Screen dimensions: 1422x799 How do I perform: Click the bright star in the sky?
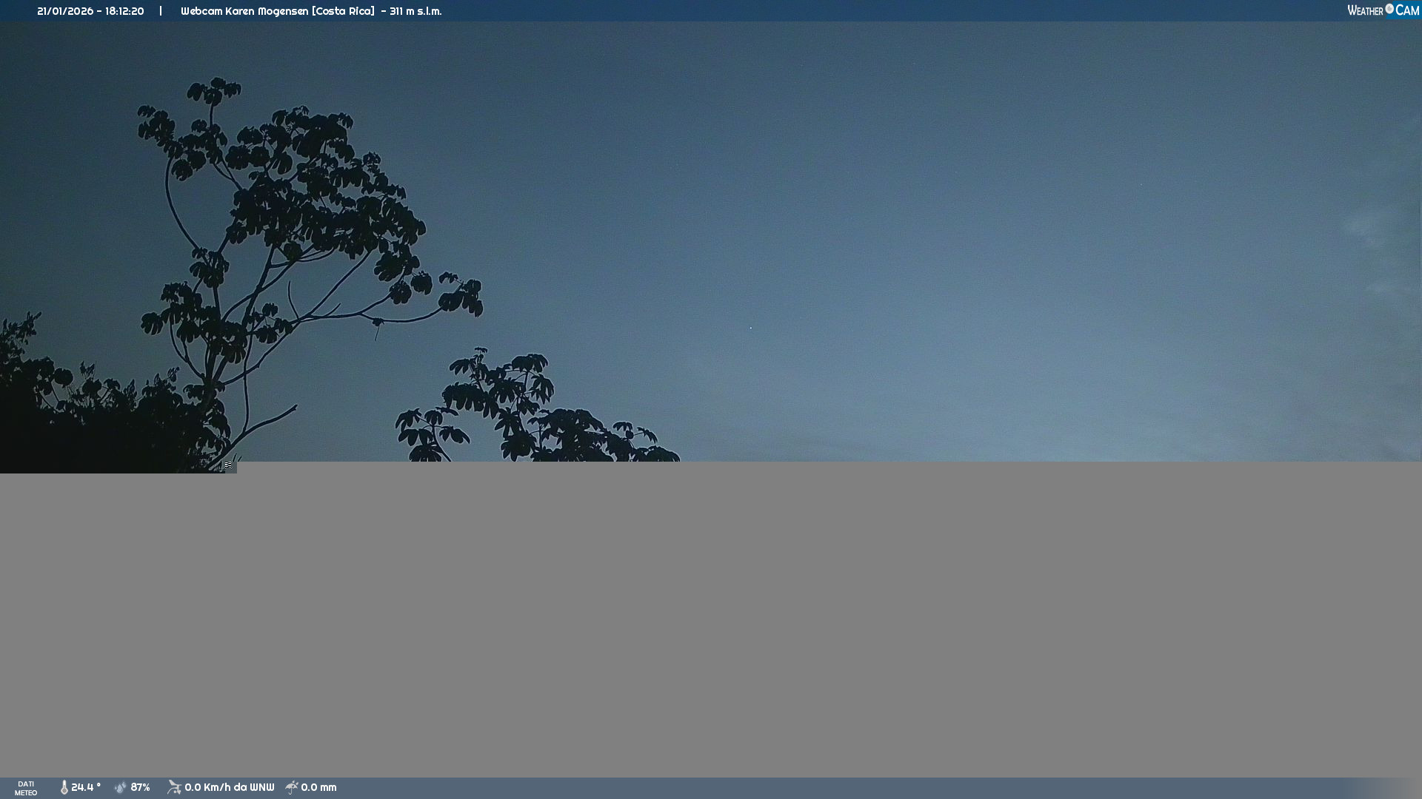coord(750,328)
